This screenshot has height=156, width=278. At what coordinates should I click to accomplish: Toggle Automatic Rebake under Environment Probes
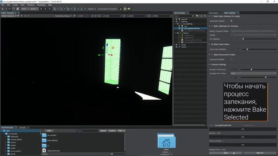click(x=232, y=59)
